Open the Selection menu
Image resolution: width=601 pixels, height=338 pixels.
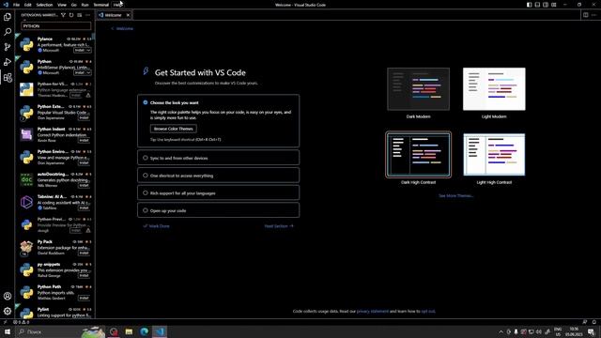pos(44,5)
